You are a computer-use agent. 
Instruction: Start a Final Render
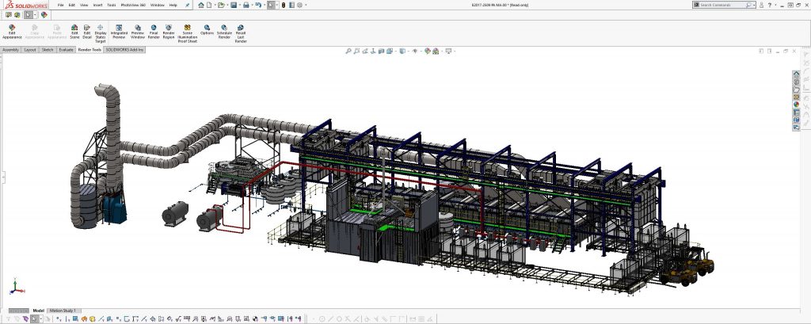[x=154, y=31]
